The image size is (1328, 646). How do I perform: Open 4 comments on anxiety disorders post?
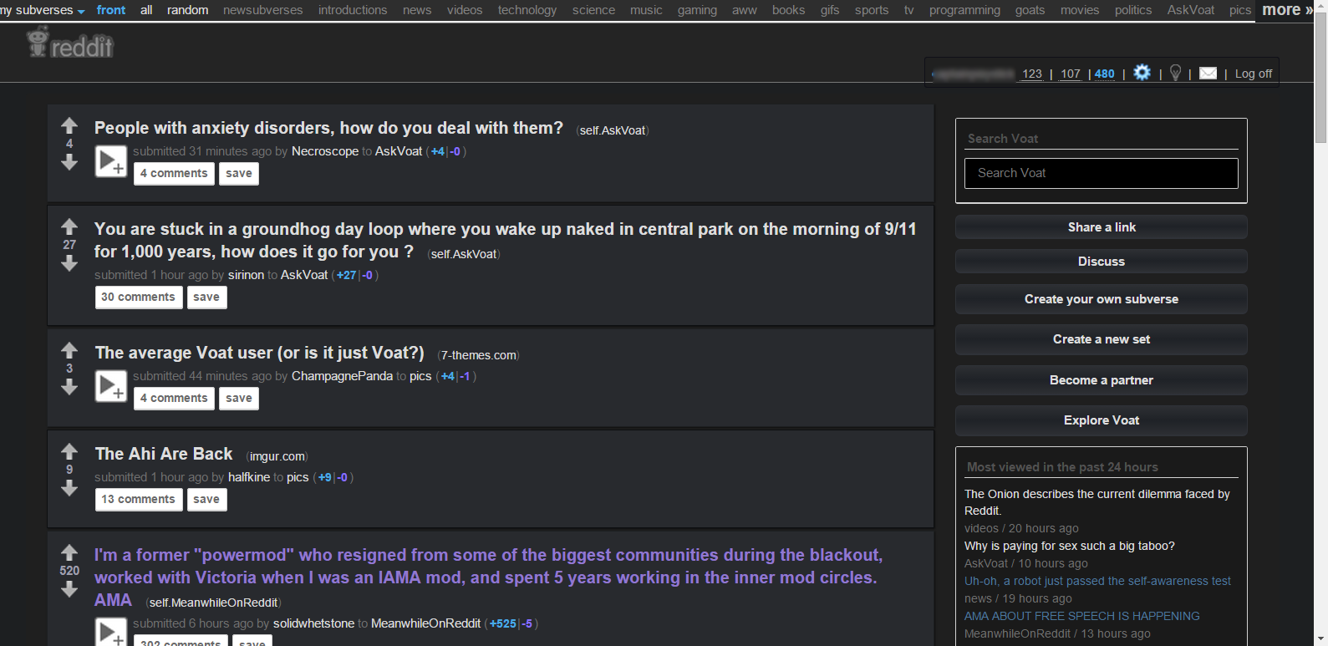pyautogui.click(x=174, y=173)
